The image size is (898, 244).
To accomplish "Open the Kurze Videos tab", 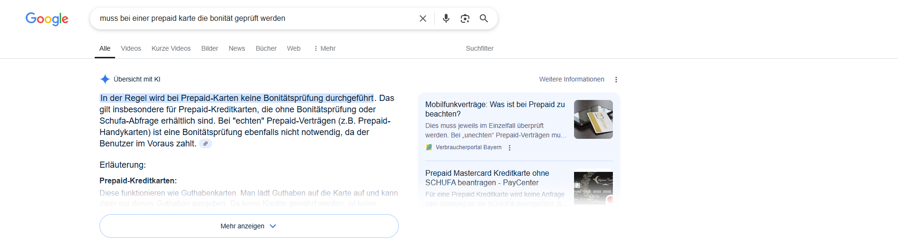I will pyautogui.click(x=171, y=48).
